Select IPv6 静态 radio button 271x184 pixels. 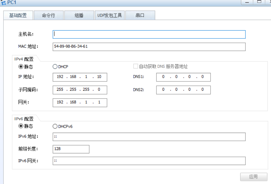pyautogui.click(x=21, y=126)
